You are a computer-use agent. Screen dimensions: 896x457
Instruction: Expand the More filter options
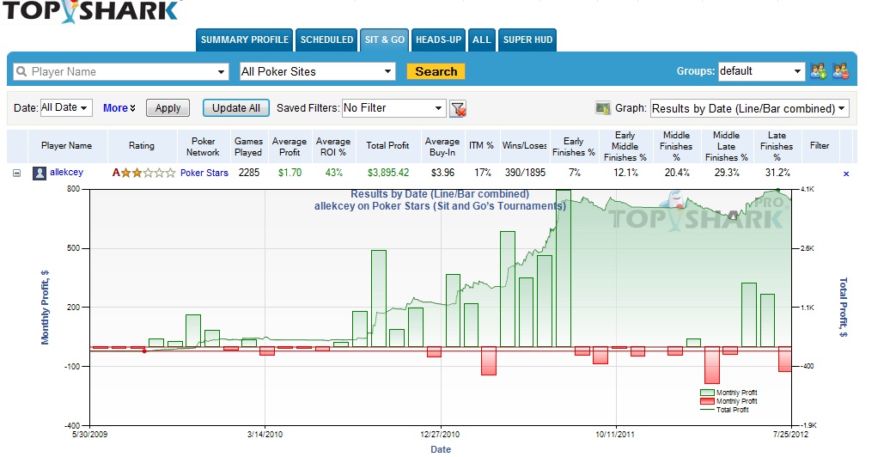[x=119, y=108]
